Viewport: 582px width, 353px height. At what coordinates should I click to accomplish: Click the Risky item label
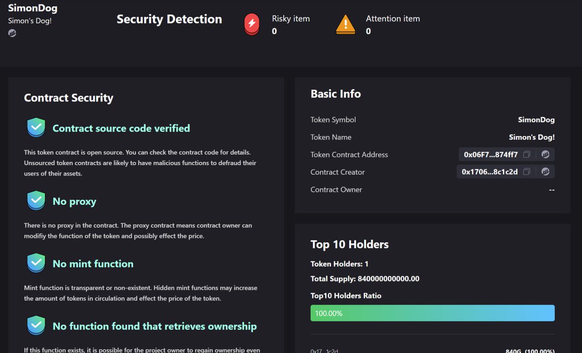pos(291,19)
